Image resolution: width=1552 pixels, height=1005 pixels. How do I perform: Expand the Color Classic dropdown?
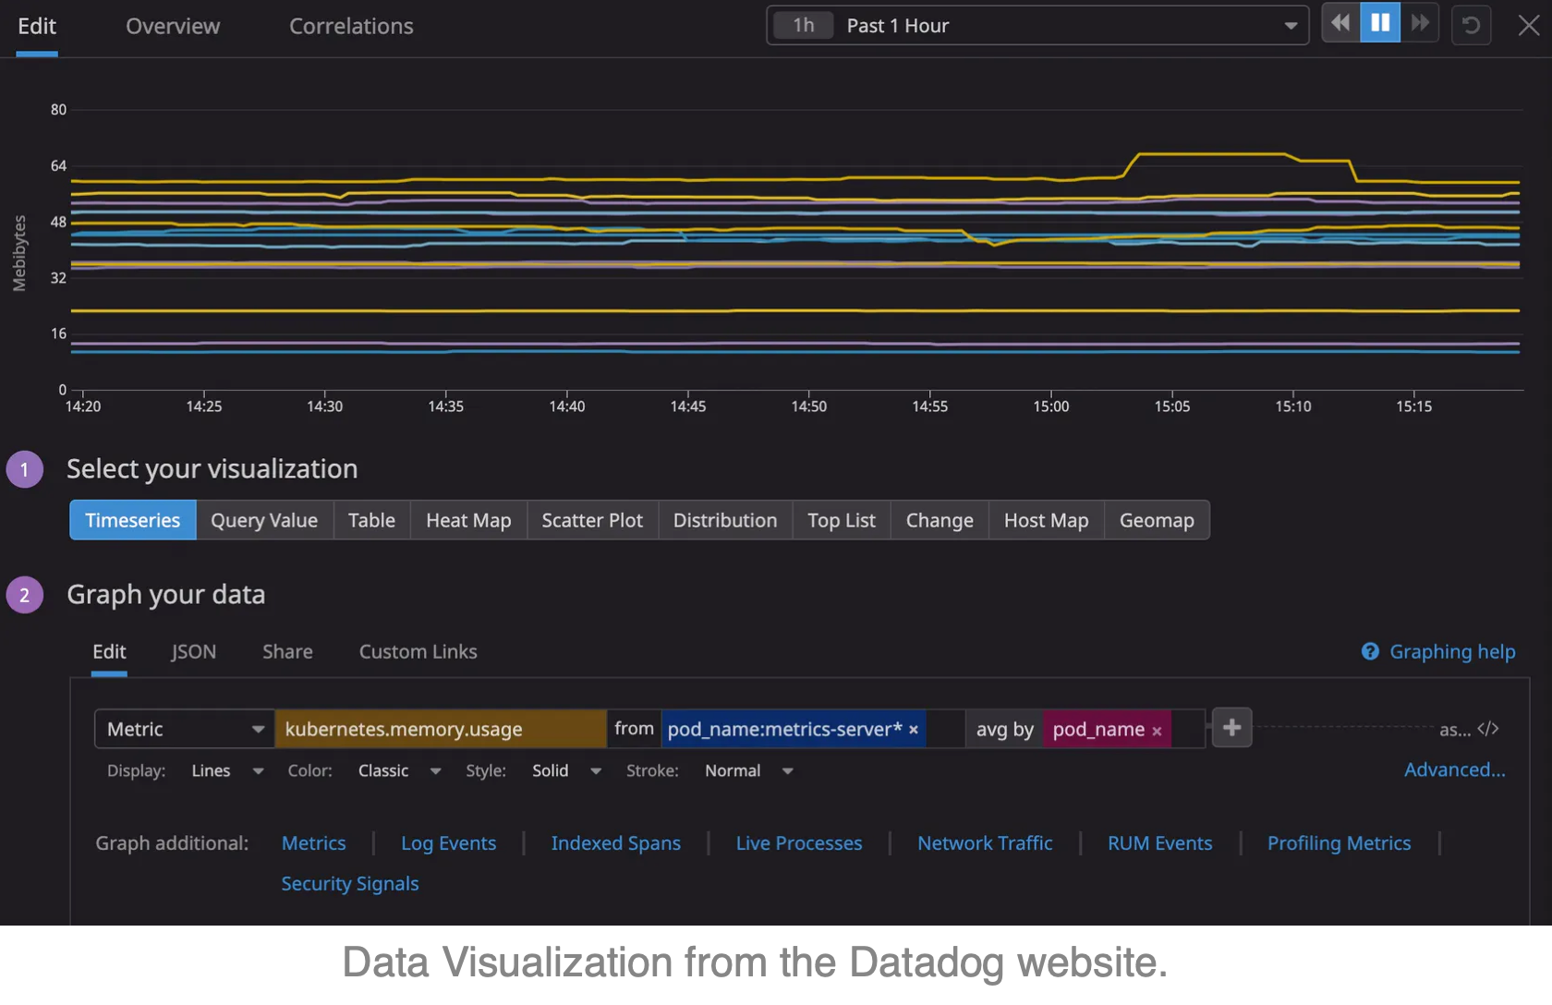click(x=399, y=770)
